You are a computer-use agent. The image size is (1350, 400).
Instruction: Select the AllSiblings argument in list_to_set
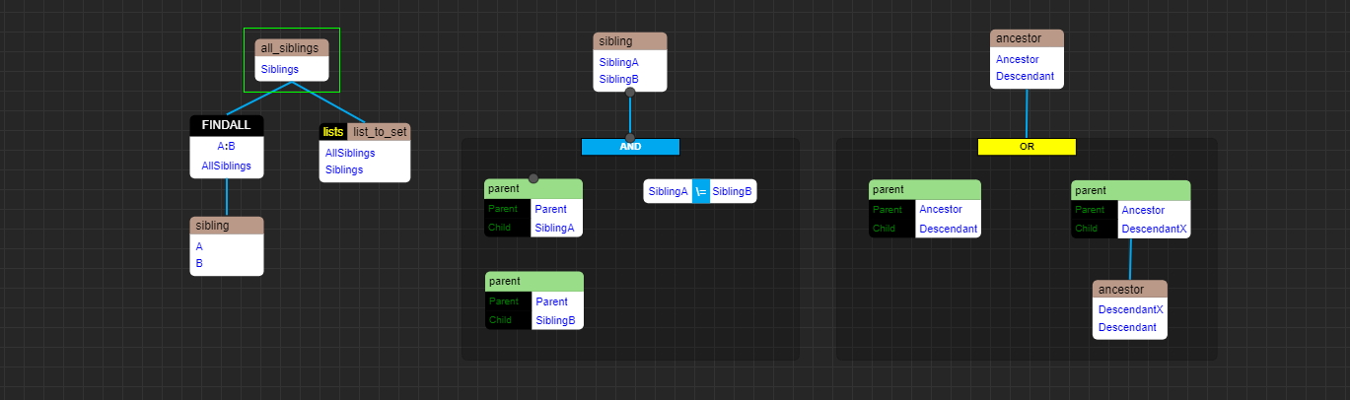coord(350,153)
